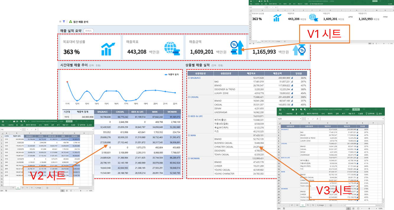
Task: Click the Save icon in V2 Excel window
Action: (x=3, y=121)
